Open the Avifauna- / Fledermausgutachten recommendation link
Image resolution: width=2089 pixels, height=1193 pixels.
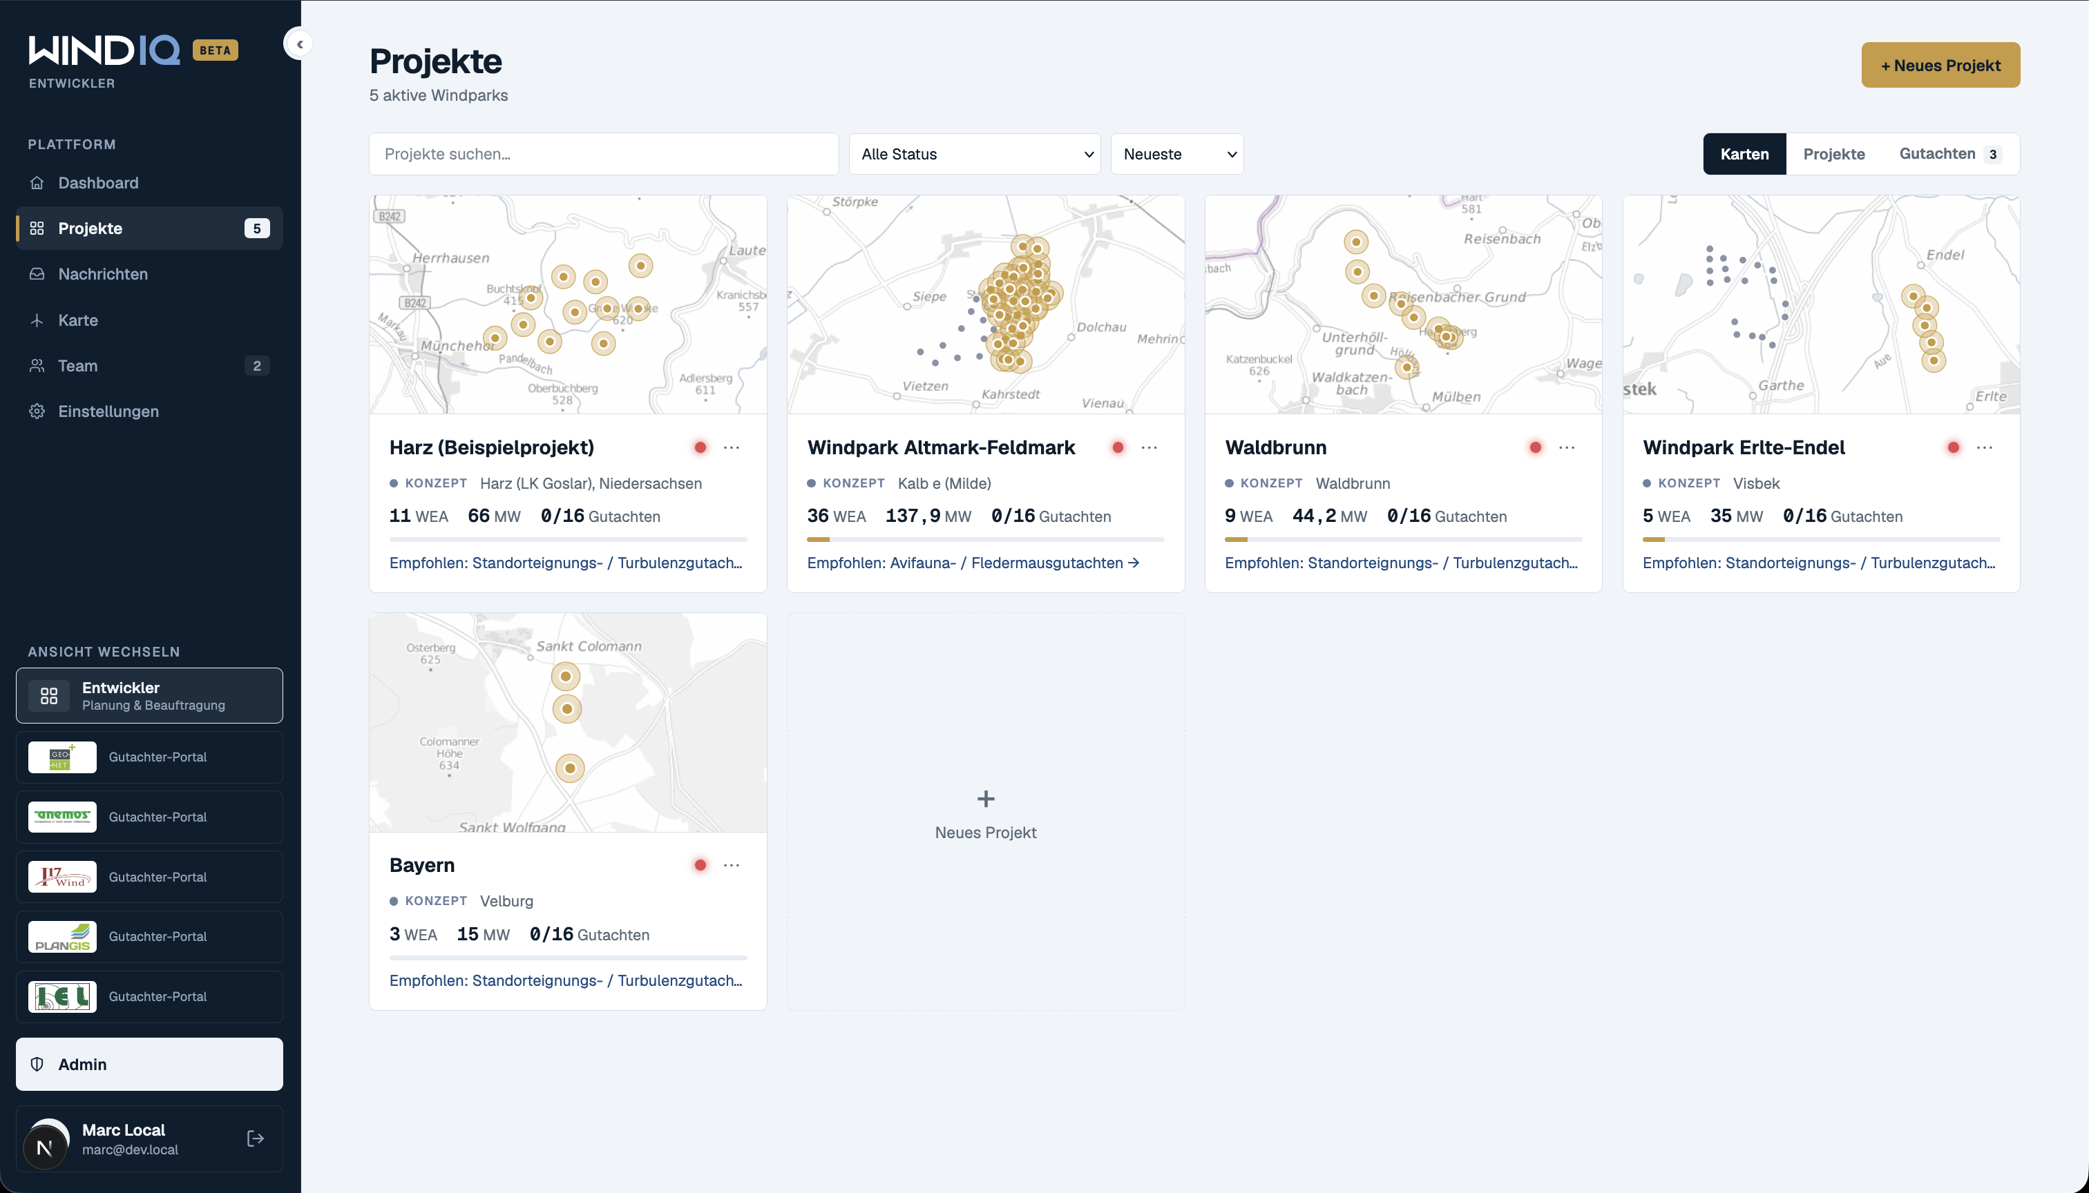(x=973, y=563)
